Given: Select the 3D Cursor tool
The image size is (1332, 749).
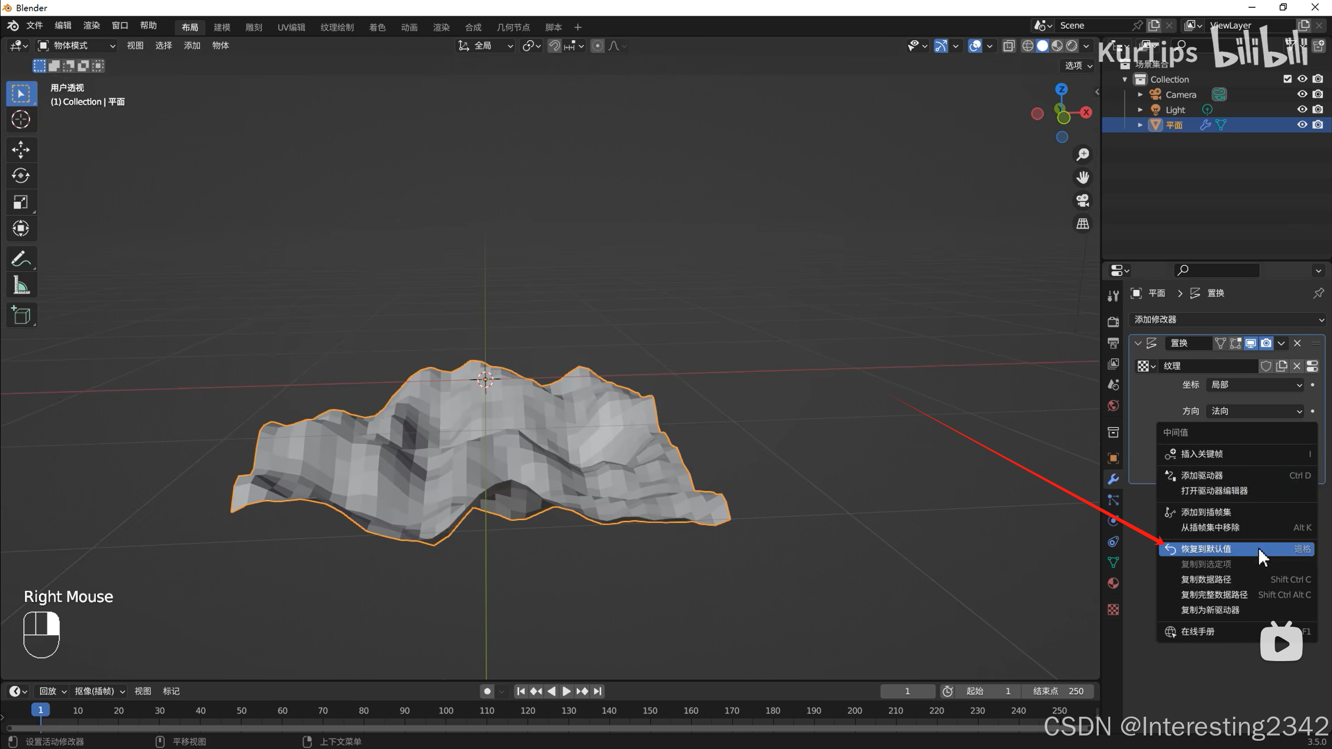Looking at the screenshot, I should coord(21,120).
